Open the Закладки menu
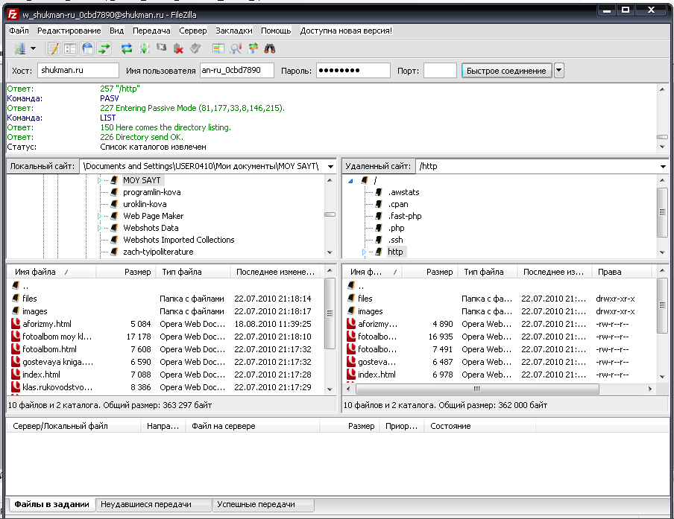The height and width of the screenshot is (519, 674). (x=234, y=31)
